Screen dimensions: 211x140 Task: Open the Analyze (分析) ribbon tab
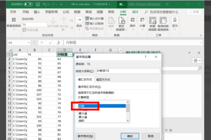[123, 12]
